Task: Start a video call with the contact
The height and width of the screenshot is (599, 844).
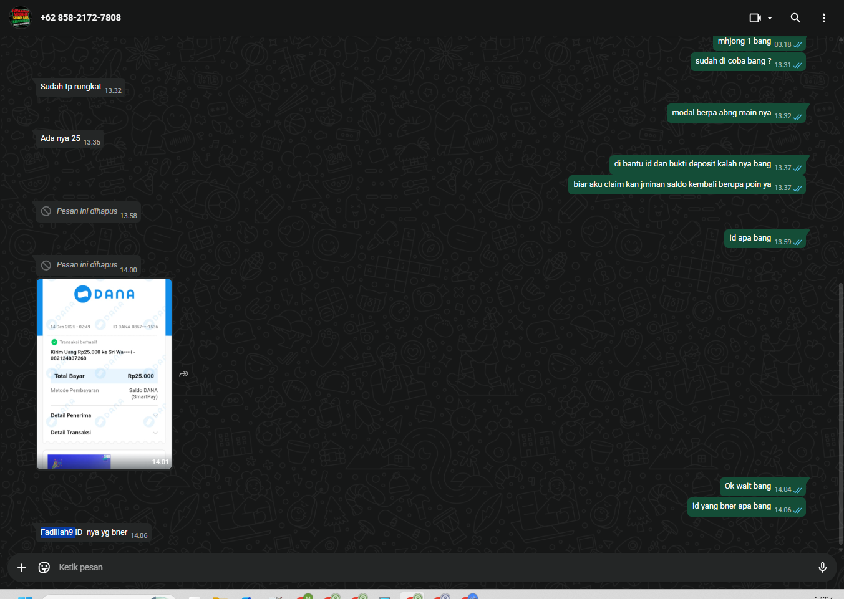Action: pos(755,18)
